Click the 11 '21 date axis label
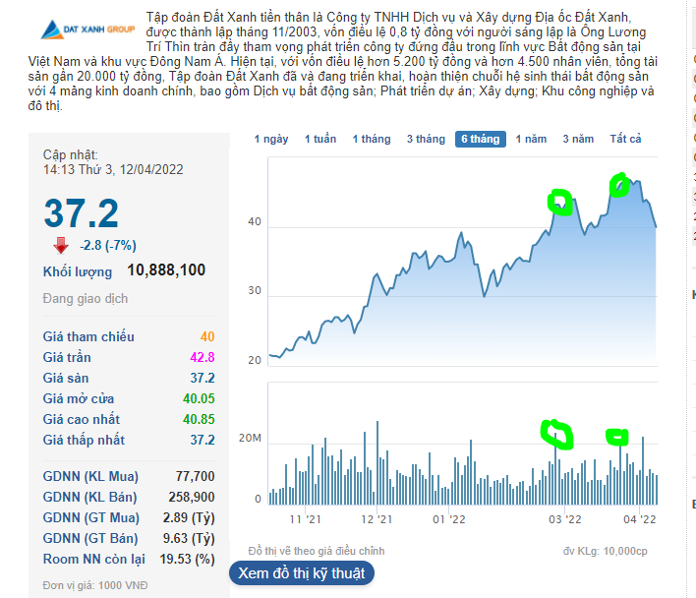696x598 pixels. pos(306,519)
